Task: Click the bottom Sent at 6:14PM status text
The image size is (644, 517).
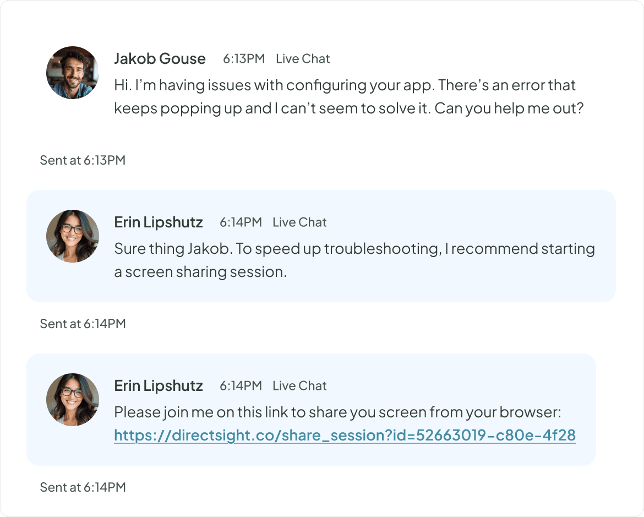Action: click(83, 487)
